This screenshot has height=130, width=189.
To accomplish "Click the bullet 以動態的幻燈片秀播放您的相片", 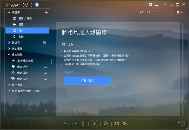I will click(x=83, y=64).
